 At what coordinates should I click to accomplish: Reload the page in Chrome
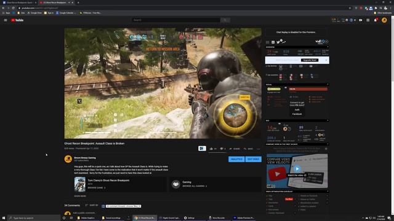point(13,8)
